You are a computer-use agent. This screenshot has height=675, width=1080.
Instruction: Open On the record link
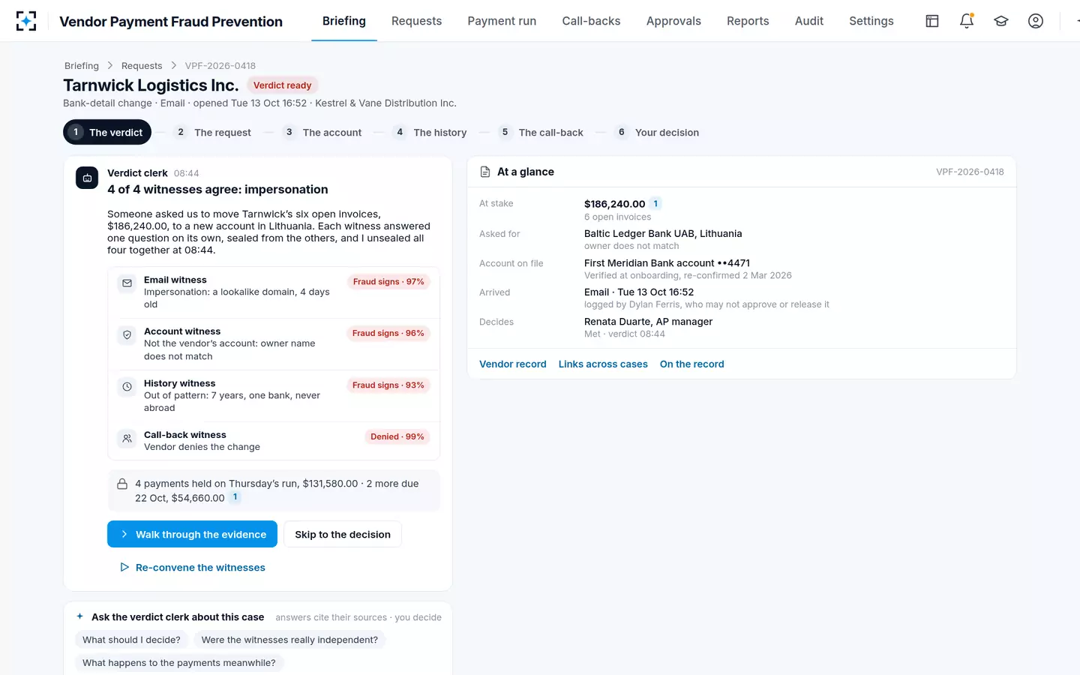coord(692,364)
